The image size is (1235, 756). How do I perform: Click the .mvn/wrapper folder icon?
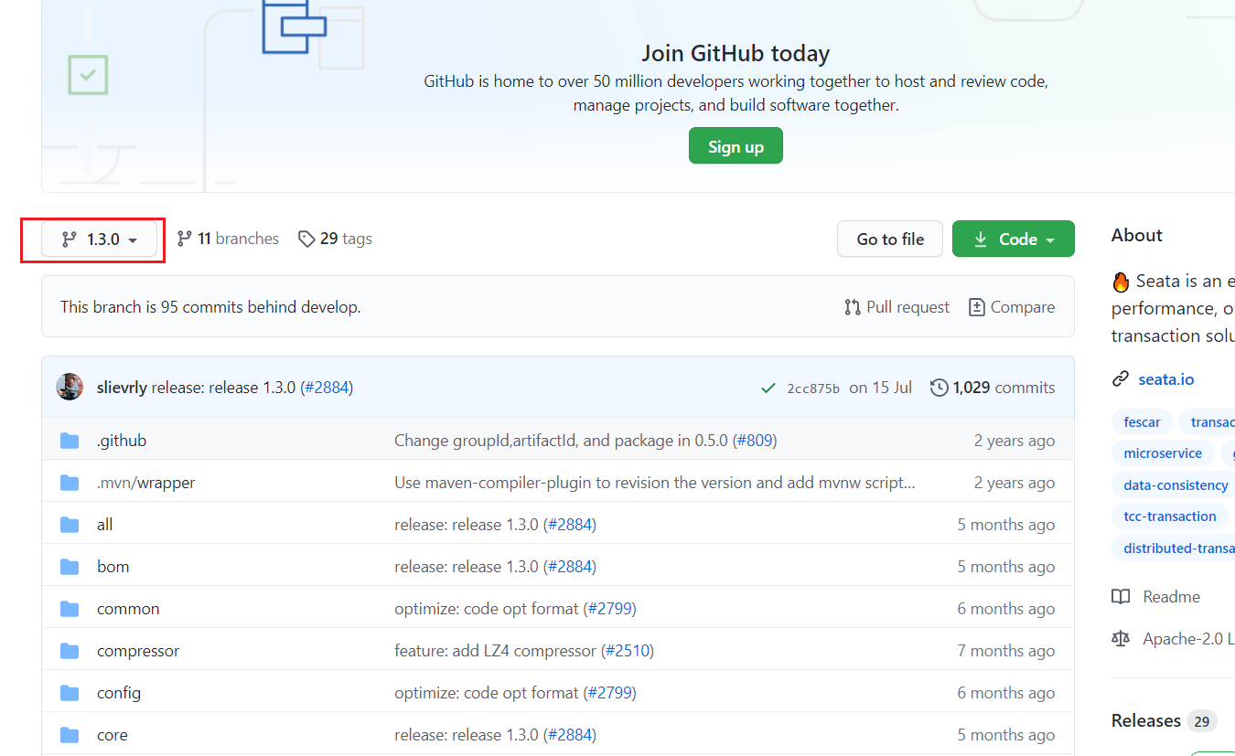[70, 483]
